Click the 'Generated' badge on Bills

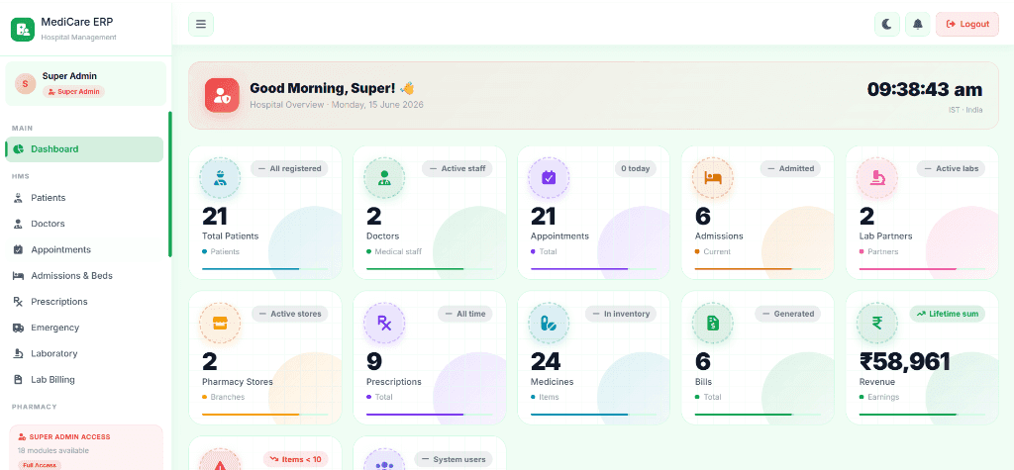coord(787,315)
